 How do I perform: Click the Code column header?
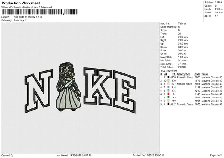197,74
